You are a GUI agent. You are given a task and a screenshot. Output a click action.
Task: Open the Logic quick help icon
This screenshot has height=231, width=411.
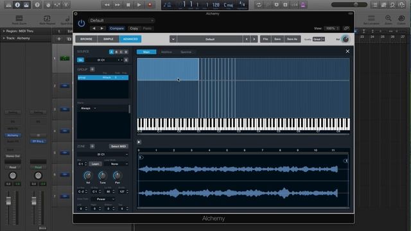pos(37,4)
